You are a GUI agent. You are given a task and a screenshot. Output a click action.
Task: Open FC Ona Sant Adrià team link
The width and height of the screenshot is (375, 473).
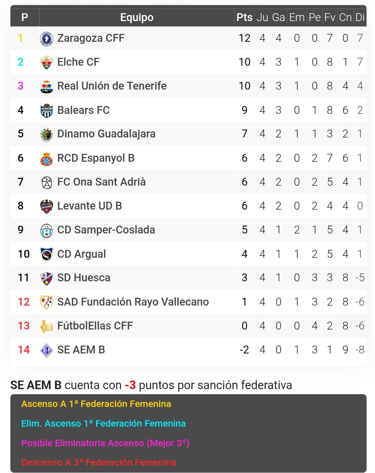point(101,182)
